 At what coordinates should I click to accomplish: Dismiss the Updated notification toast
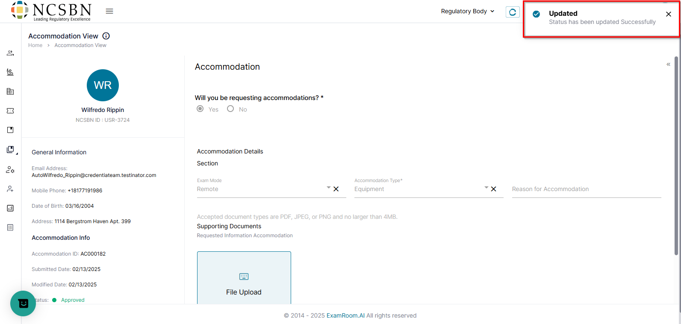(669, 14)
